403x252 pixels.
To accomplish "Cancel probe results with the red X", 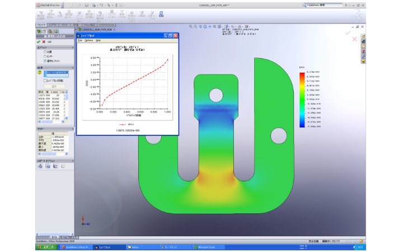I will coord(44,41).
